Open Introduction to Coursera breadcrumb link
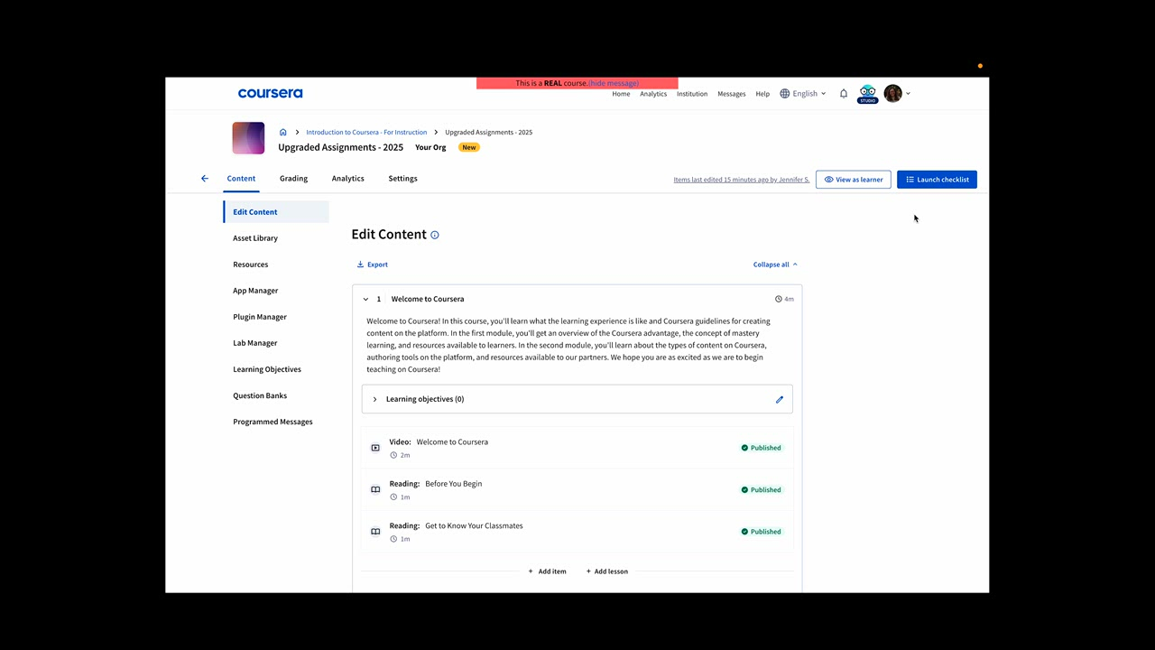The image size is (1155, 650). click(x=366, y=132)
